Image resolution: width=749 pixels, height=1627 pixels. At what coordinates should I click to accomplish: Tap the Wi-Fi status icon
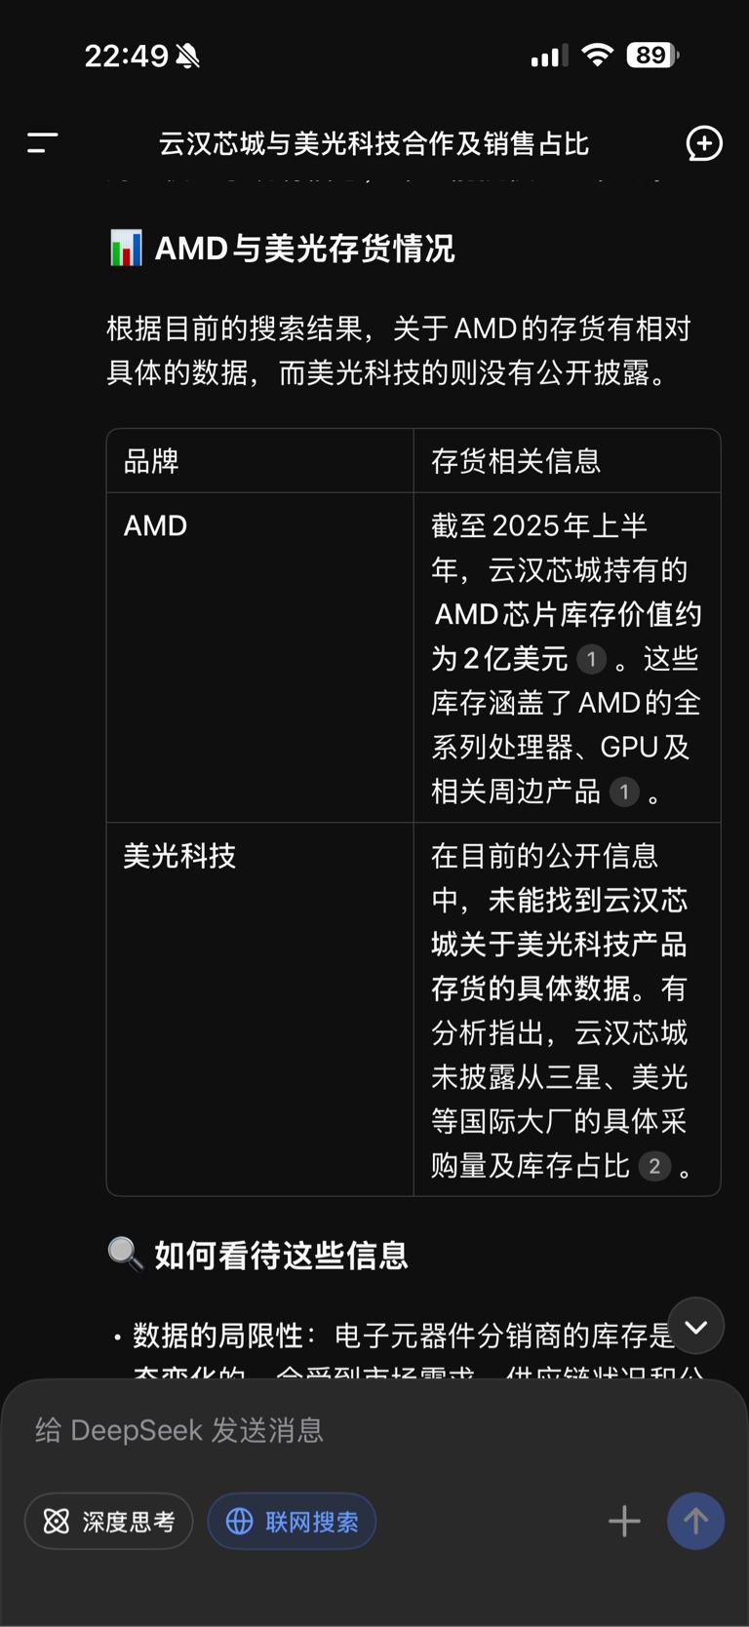coord(597,56)
